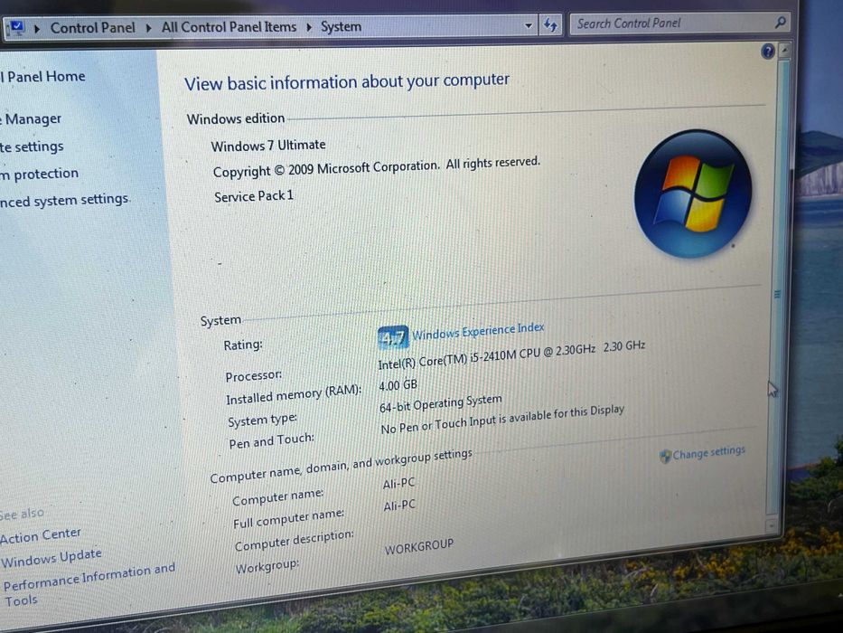Expand the arrow before System breadcrumb
Image resolution: width=843 pixels, height=633 pixels.
click(x=309, y=26)
